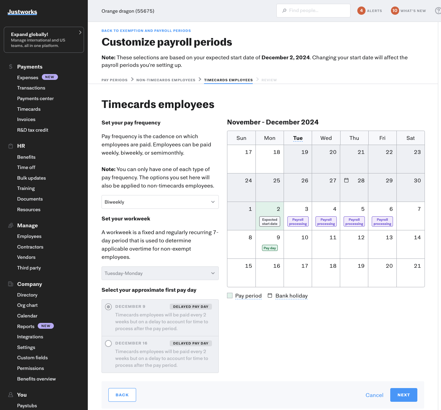The width and height of the screenshot is (441, 410).
Task: Open Back to Exemption and Payroll Periods link
Action: (146, 31)
